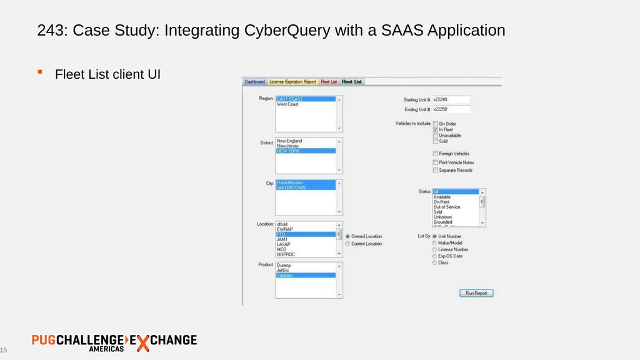Select Unknown status
640x360 pixels.
(456, 217)
